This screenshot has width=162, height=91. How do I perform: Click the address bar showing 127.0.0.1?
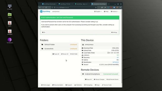click(x=74, y=8)
